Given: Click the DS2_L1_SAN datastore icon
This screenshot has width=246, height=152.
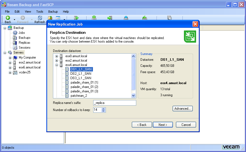Looking at the screenshot, I should (x=67, y=73).
